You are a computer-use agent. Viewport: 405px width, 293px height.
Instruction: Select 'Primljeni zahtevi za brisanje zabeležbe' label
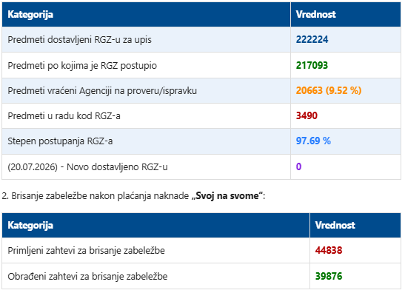86,251
